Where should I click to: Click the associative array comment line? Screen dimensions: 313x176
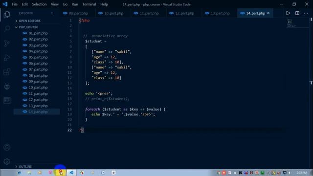click(105, 36)
